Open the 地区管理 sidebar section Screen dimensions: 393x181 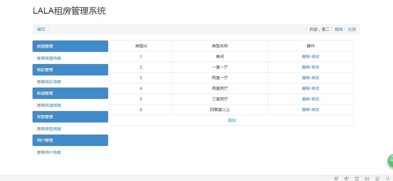coord(70,70)
